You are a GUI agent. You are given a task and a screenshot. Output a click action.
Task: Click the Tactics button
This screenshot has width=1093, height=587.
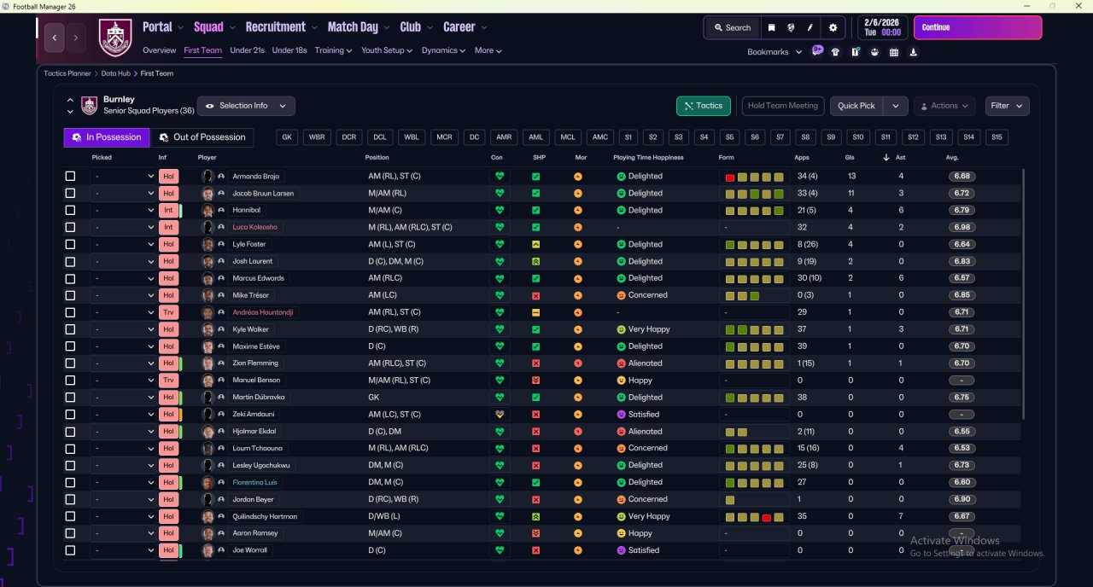click(x=703, y=106)
